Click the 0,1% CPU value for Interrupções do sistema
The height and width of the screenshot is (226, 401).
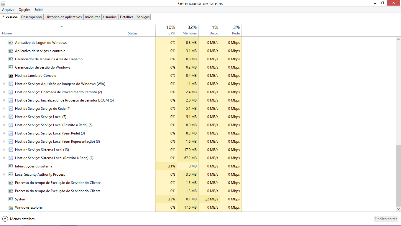pyautogui.click(x=171, y=166)
